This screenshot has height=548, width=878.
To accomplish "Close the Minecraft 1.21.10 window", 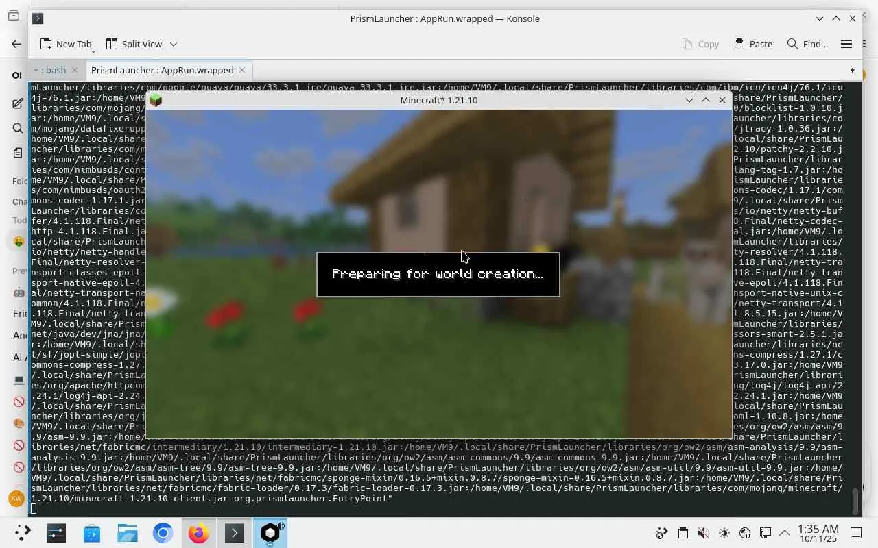I will (x=722, y=100).
